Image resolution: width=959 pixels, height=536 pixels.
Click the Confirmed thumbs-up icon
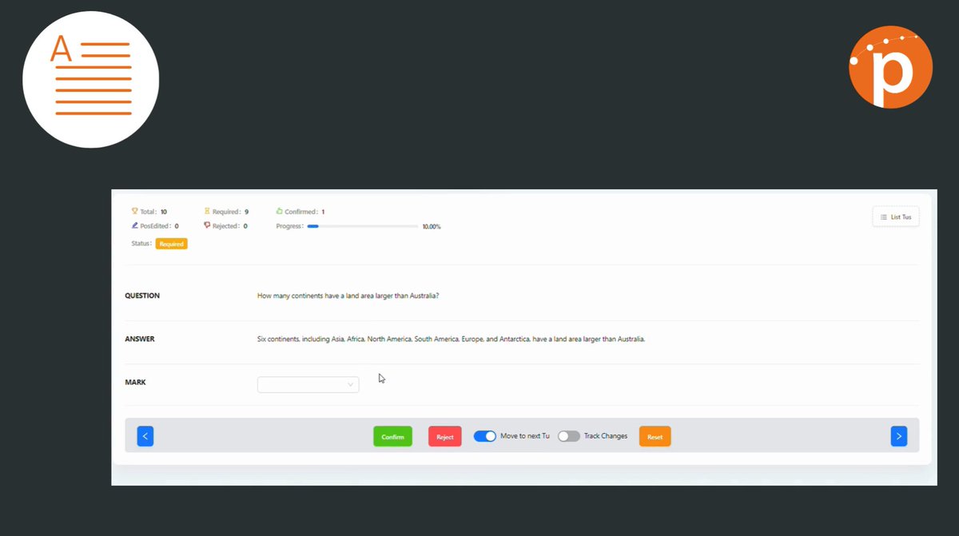[279, 212]
